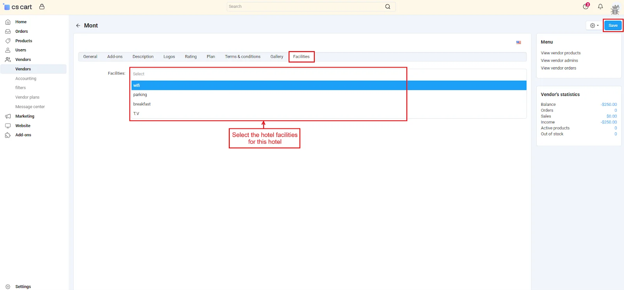Viewport: 624px width, 290px height.
Task: Click the lock icon near the CS-Cart logo
Action: pos(42,7)
